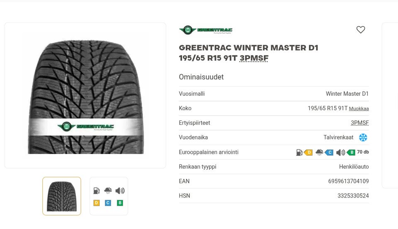Click the Greentrac brand logo above title
This screenshot has height=229, width=398.
tap(206, 30)
